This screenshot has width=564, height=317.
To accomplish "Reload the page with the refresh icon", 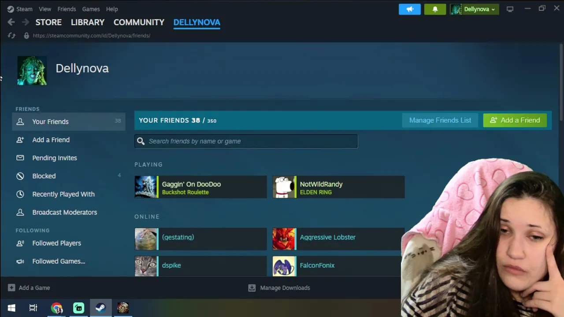I will [11, 36].
